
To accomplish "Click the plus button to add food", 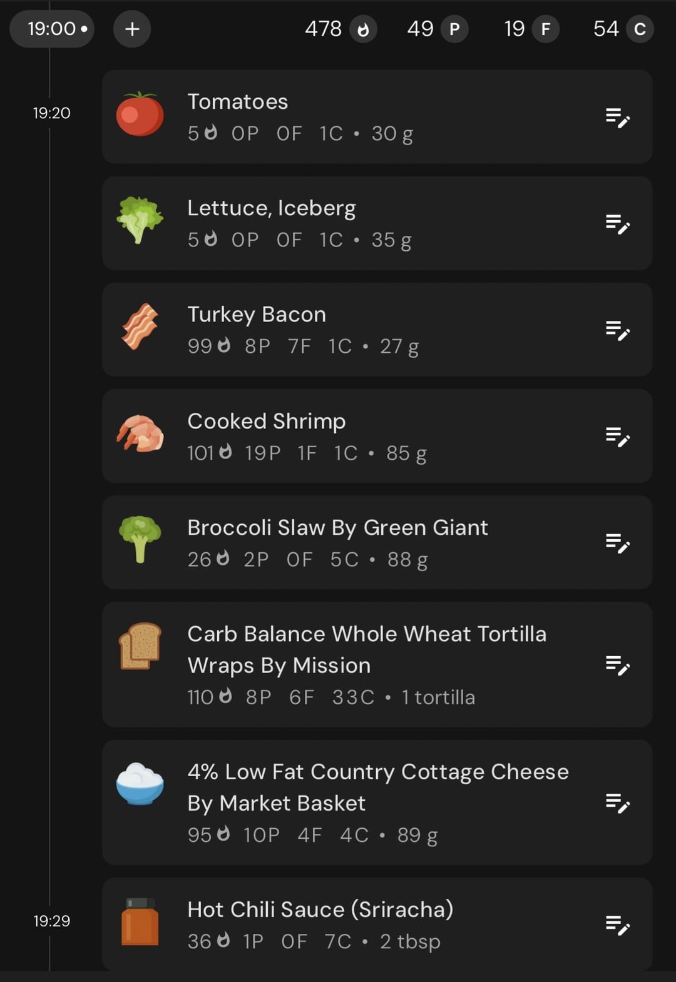I will pyautogui.click(x=132, y=29).
